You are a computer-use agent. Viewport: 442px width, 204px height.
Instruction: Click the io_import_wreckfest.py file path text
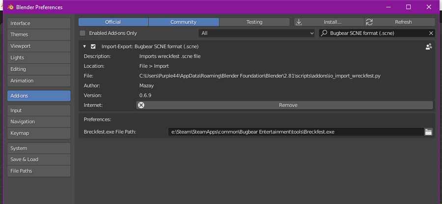(x=260, y=76)
